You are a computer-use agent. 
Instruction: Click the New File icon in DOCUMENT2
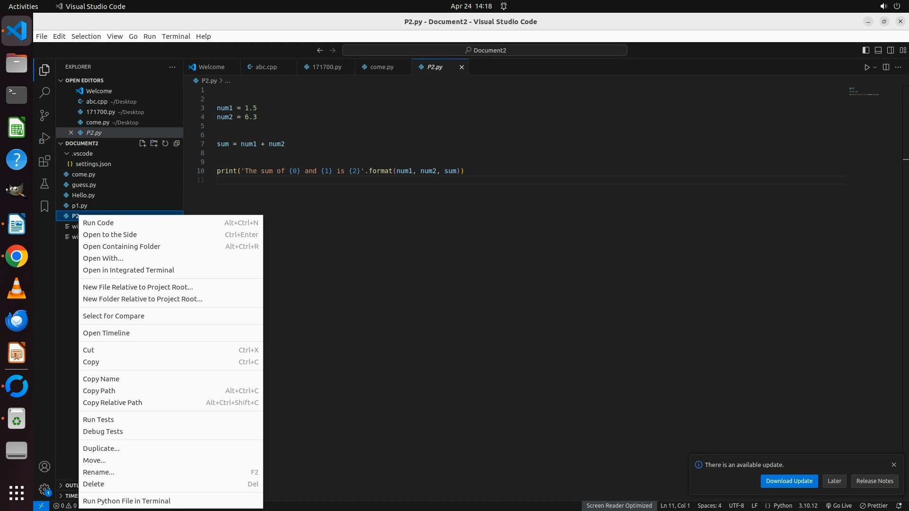point(143,143)
